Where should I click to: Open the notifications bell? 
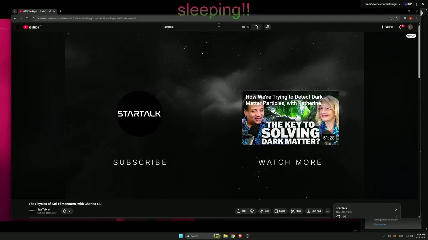coord(401,27)
